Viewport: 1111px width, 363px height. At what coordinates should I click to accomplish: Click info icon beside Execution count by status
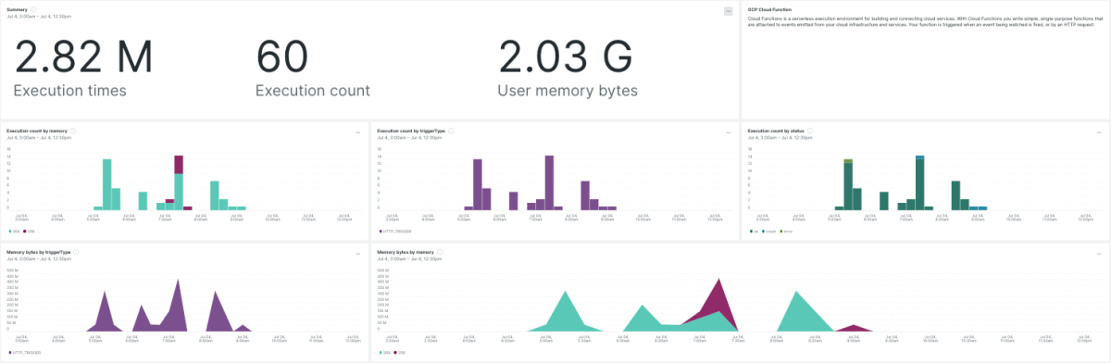click(809, 131)
